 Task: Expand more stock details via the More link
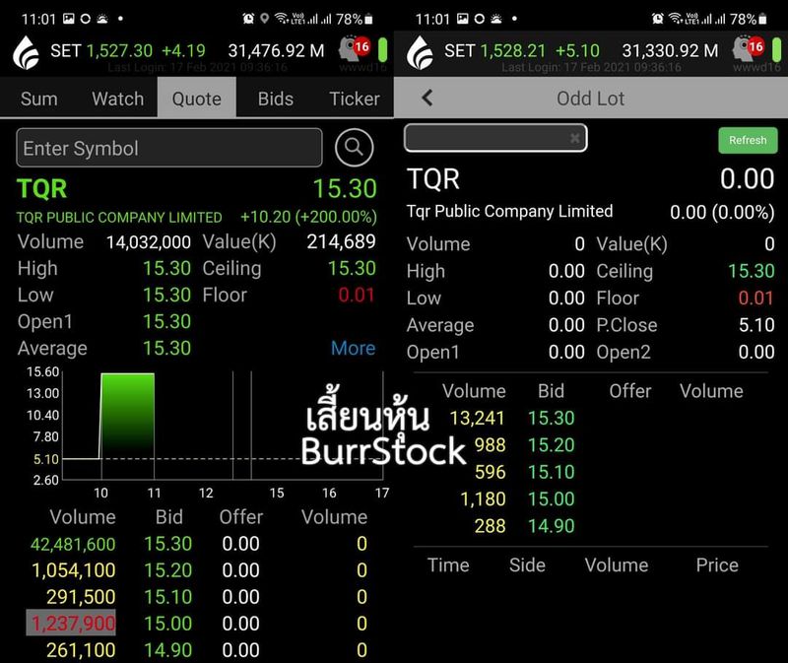coord(353,348)
